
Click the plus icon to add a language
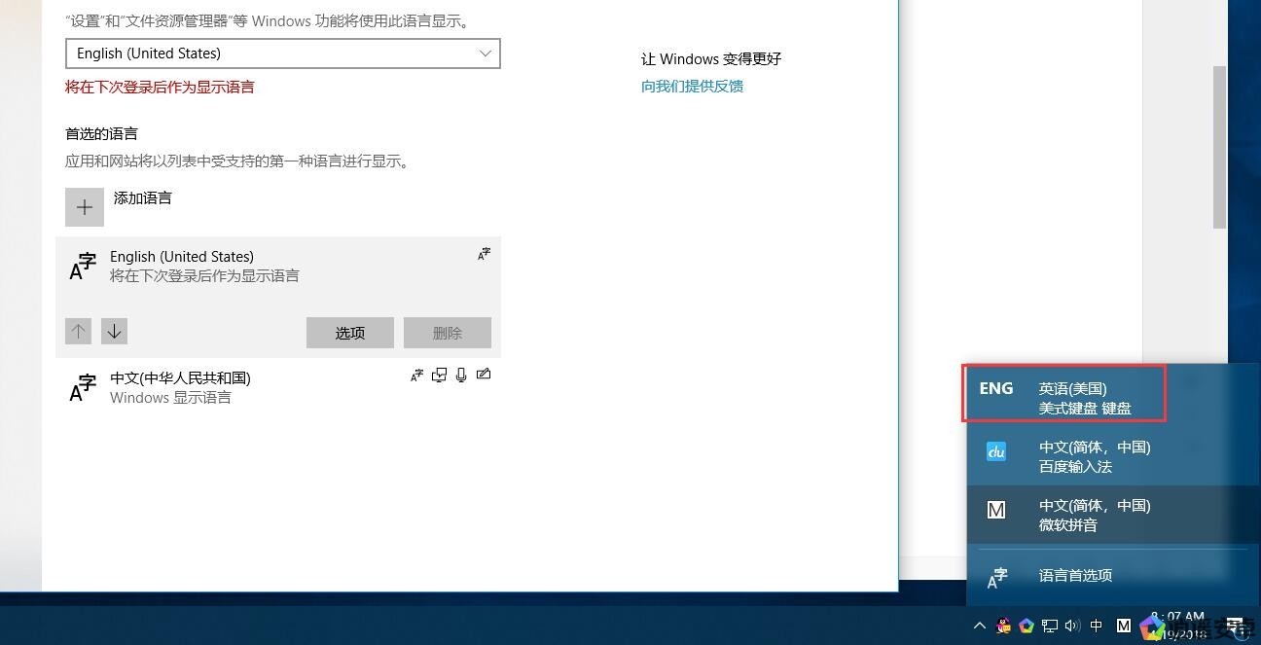click(x=85, y=207)
